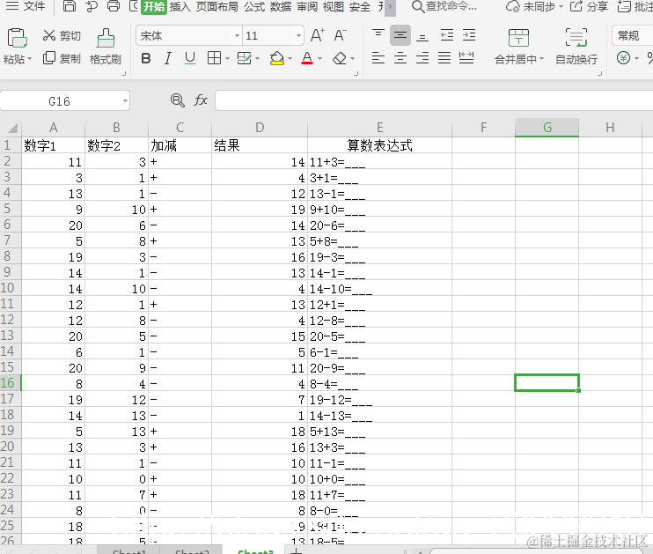Align cell content to bottom
Viewport: 653px width, 554px height.
(x=422, y=37)
